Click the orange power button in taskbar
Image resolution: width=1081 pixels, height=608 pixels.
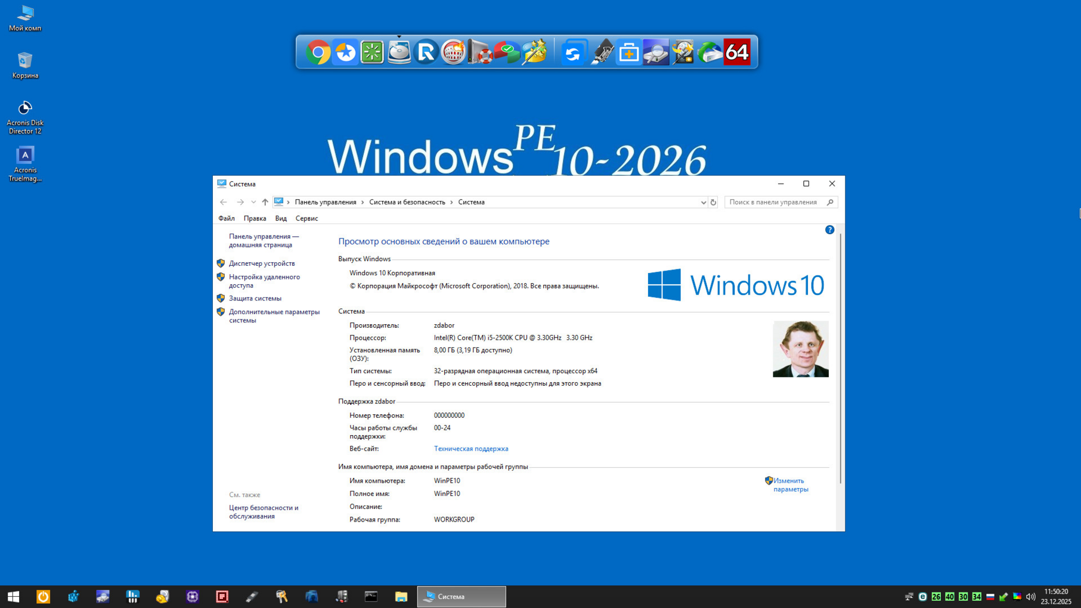(x=43, y=596)
